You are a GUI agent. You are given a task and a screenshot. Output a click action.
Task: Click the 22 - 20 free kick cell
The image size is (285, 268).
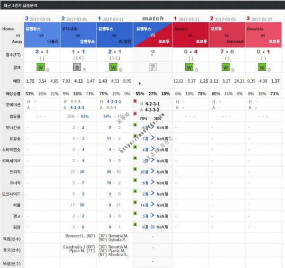[77, 172]
